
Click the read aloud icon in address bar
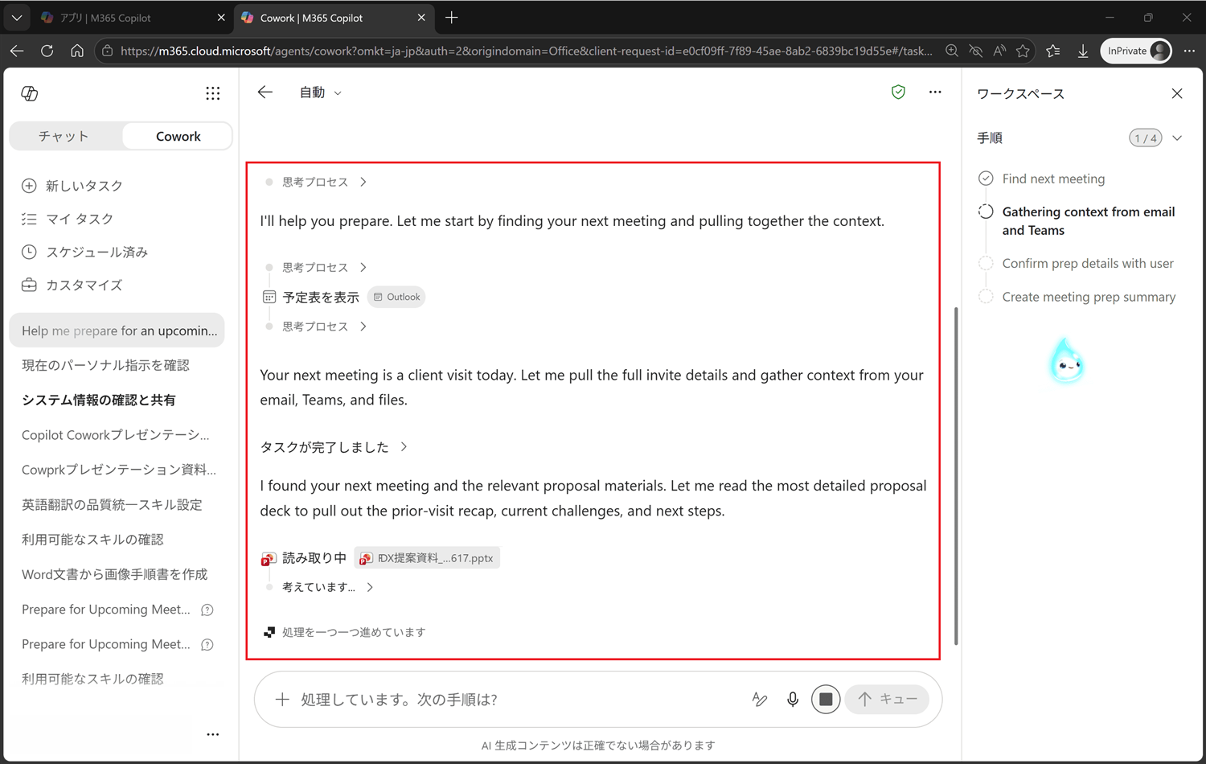pos(999,51)
